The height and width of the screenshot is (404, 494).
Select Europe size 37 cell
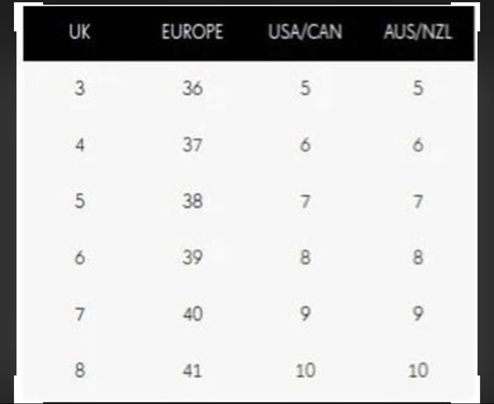point(192,145)
